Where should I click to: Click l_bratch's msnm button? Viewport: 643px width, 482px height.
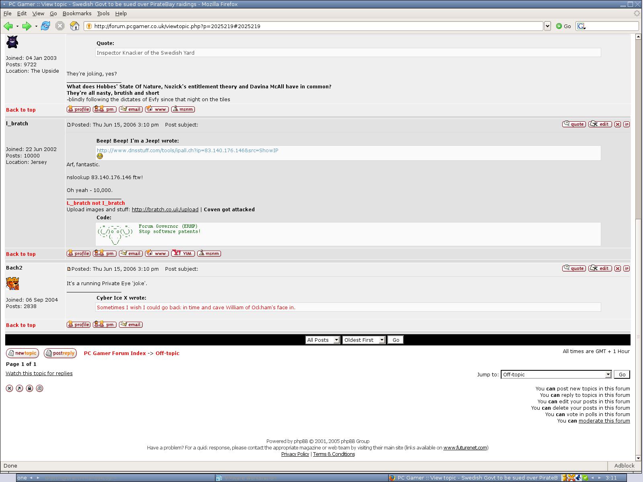click(209, 253)
